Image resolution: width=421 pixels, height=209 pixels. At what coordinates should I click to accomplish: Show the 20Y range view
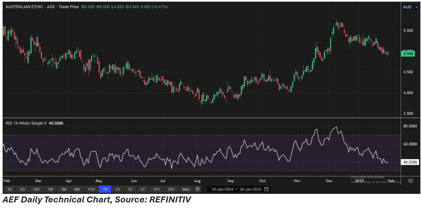(x=171, y=189)
